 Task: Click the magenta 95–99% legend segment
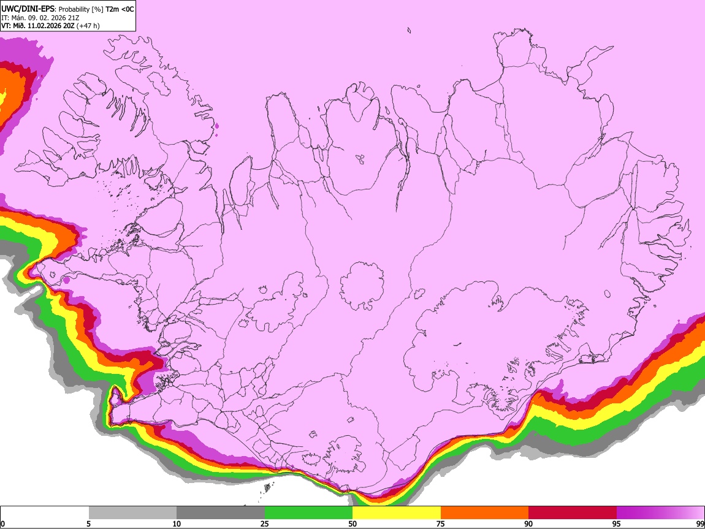pyautogui.click(x=660, y=513)
